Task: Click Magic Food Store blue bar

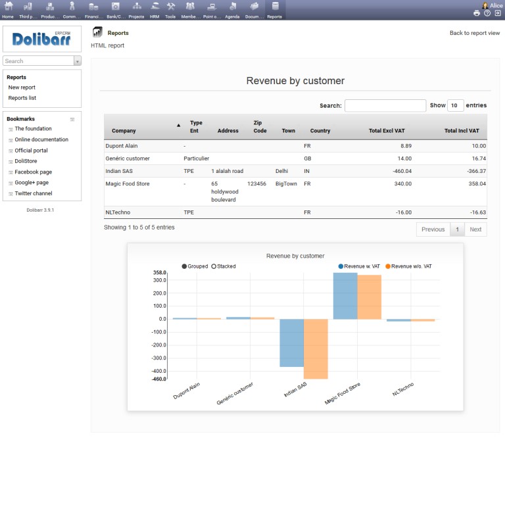Action: point(345,296)
